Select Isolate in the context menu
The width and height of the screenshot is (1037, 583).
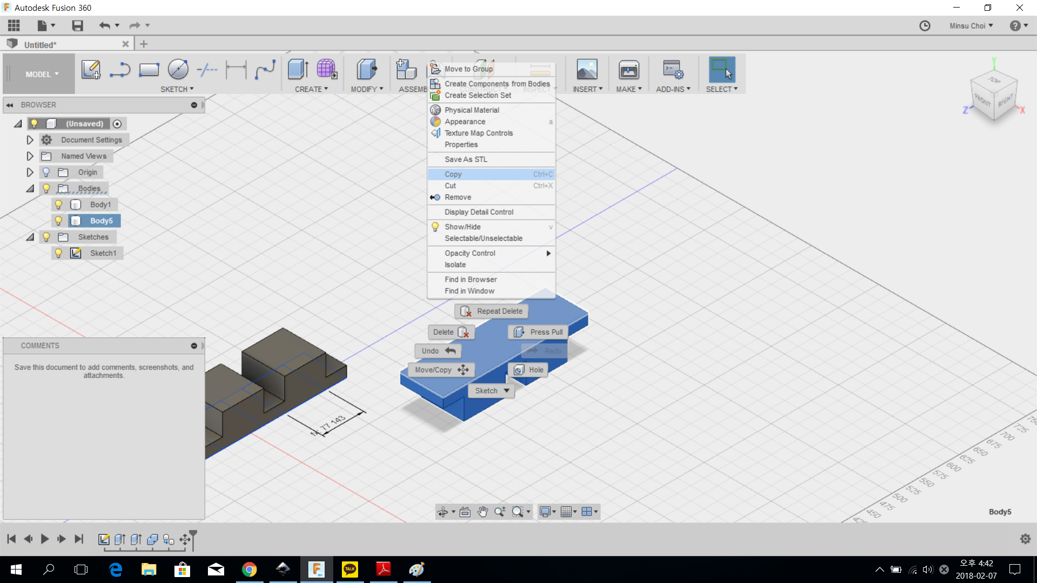491,265
